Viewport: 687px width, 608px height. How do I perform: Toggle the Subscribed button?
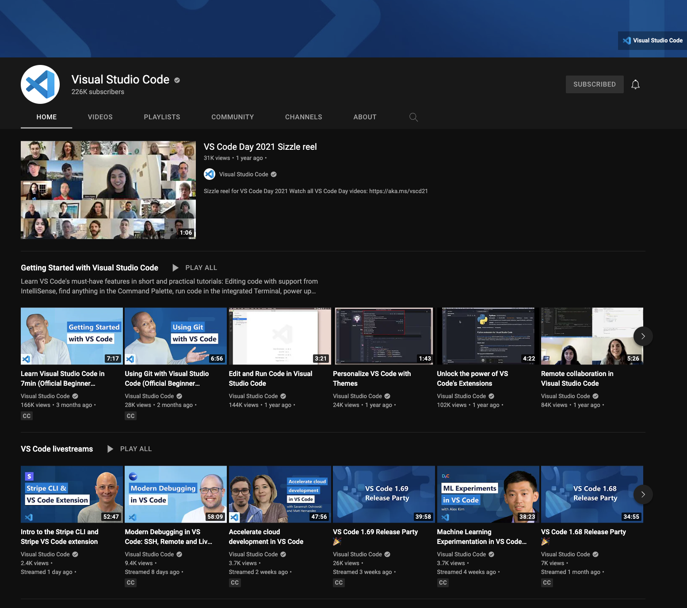595,84
